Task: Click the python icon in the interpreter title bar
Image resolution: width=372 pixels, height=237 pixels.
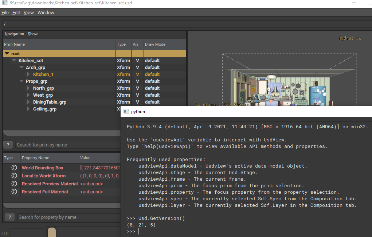Action: pyautogui.click(x=126, y=112)
